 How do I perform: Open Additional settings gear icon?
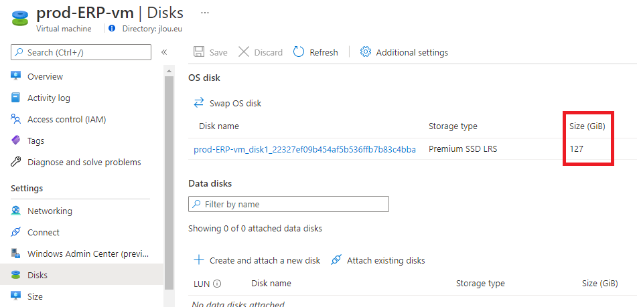[366, 52]
